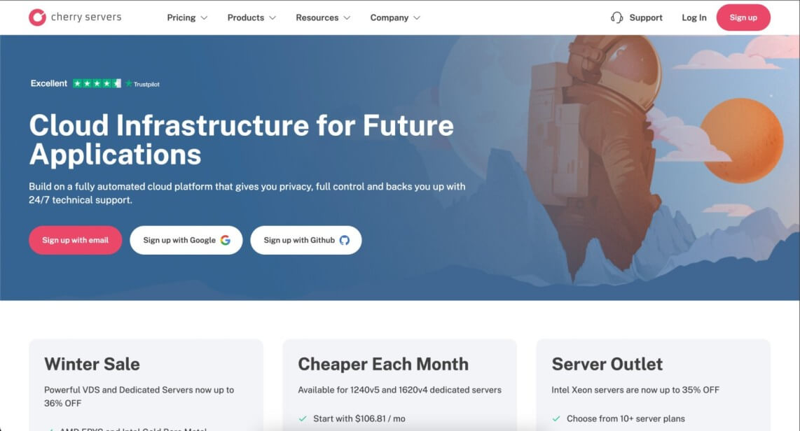Click the Google logo icon
Screen dimensions: 800x431
[226, 240]
